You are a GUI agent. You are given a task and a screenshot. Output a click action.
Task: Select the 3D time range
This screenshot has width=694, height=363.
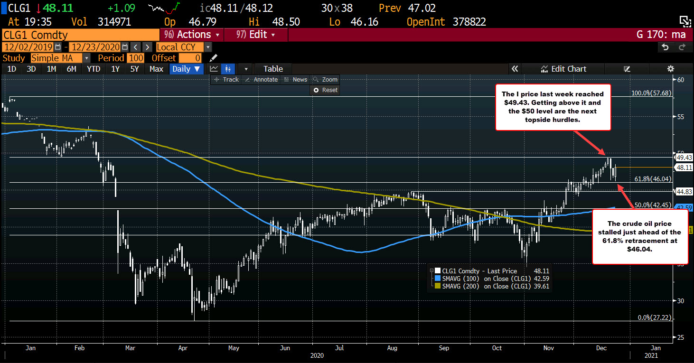click(31, 69)
